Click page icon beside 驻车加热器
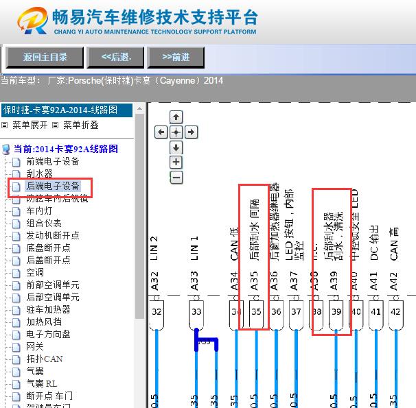This screenshot has height=408, width=416. [16, 310]
